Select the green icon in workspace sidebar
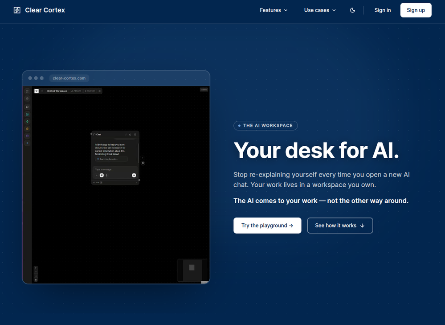445x325 pixels. click(27, 121)
